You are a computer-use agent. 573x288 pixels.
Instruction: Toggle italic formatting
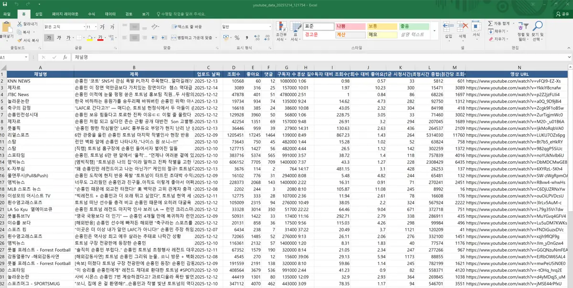point(59,37)
